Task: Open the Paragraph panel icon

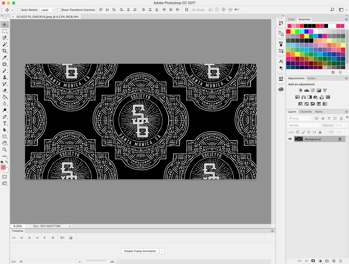Action: [281, 68]
